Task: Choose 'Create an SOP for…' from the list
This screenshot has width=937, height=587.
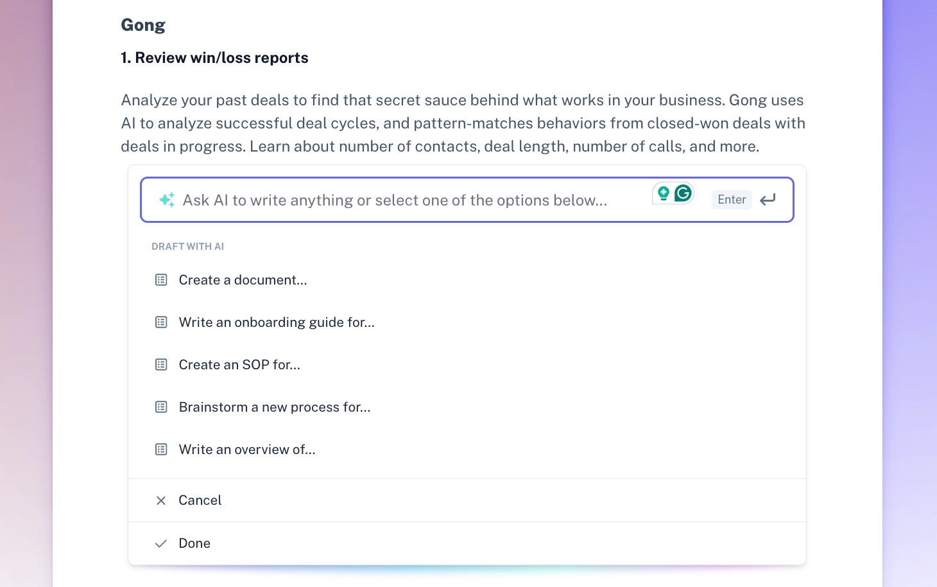Action: [x=239, y=364]
